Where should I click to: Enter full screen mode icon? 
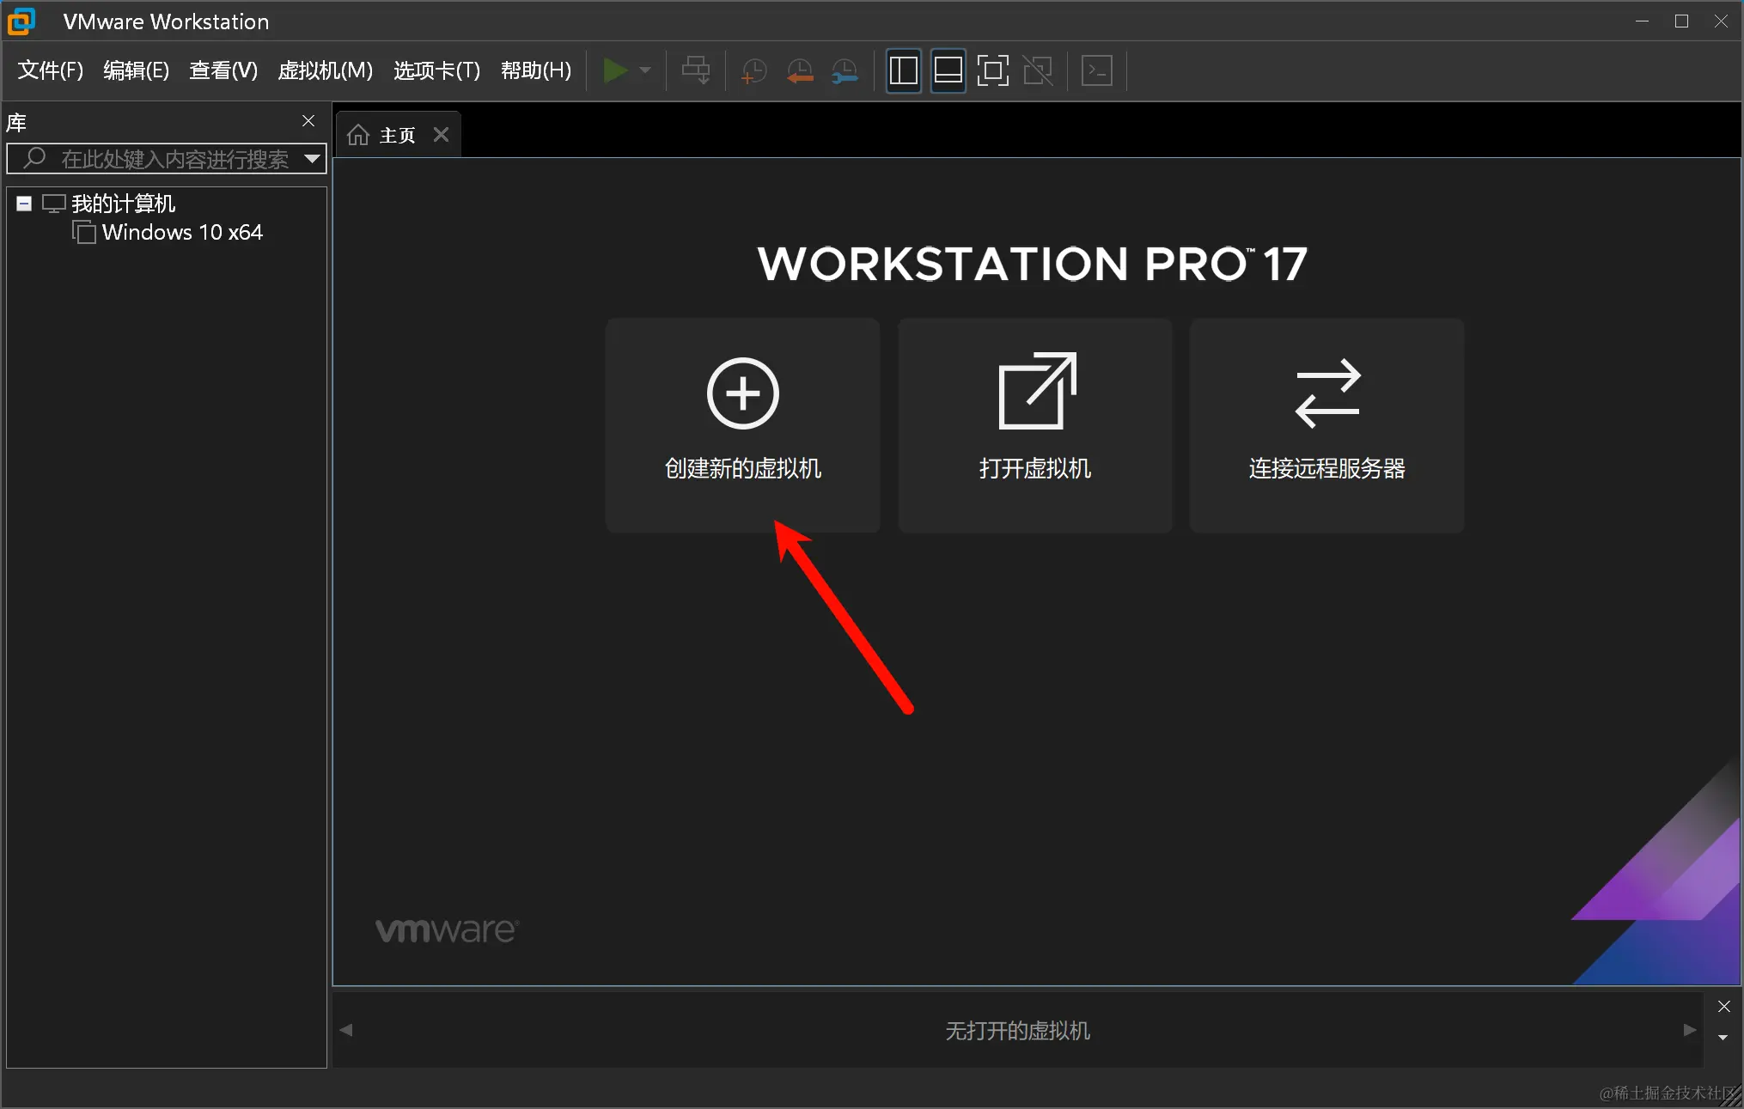point(992,70)
